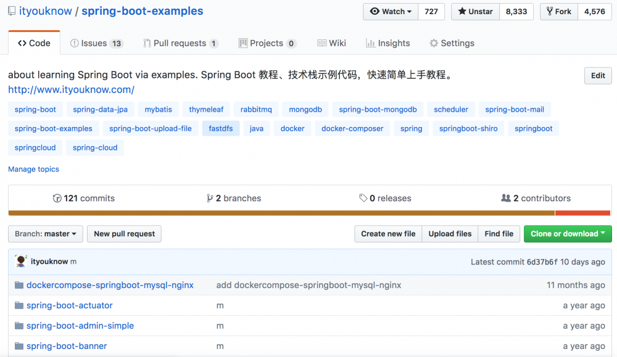Select the fastdfs topic tag
This screenshot has height=357, width=617.
click(x=222, y=129)
